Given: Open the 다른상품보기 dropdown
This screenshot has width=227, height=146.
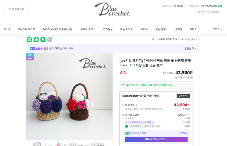Looking at the screenshot, I should 192,39.
